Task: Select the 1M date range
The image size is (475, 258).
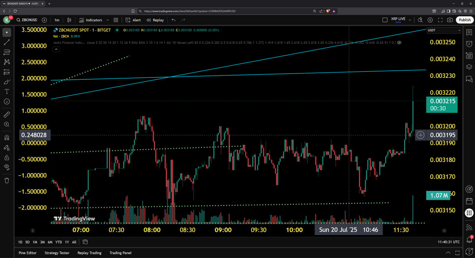Action: click(35, 242)
